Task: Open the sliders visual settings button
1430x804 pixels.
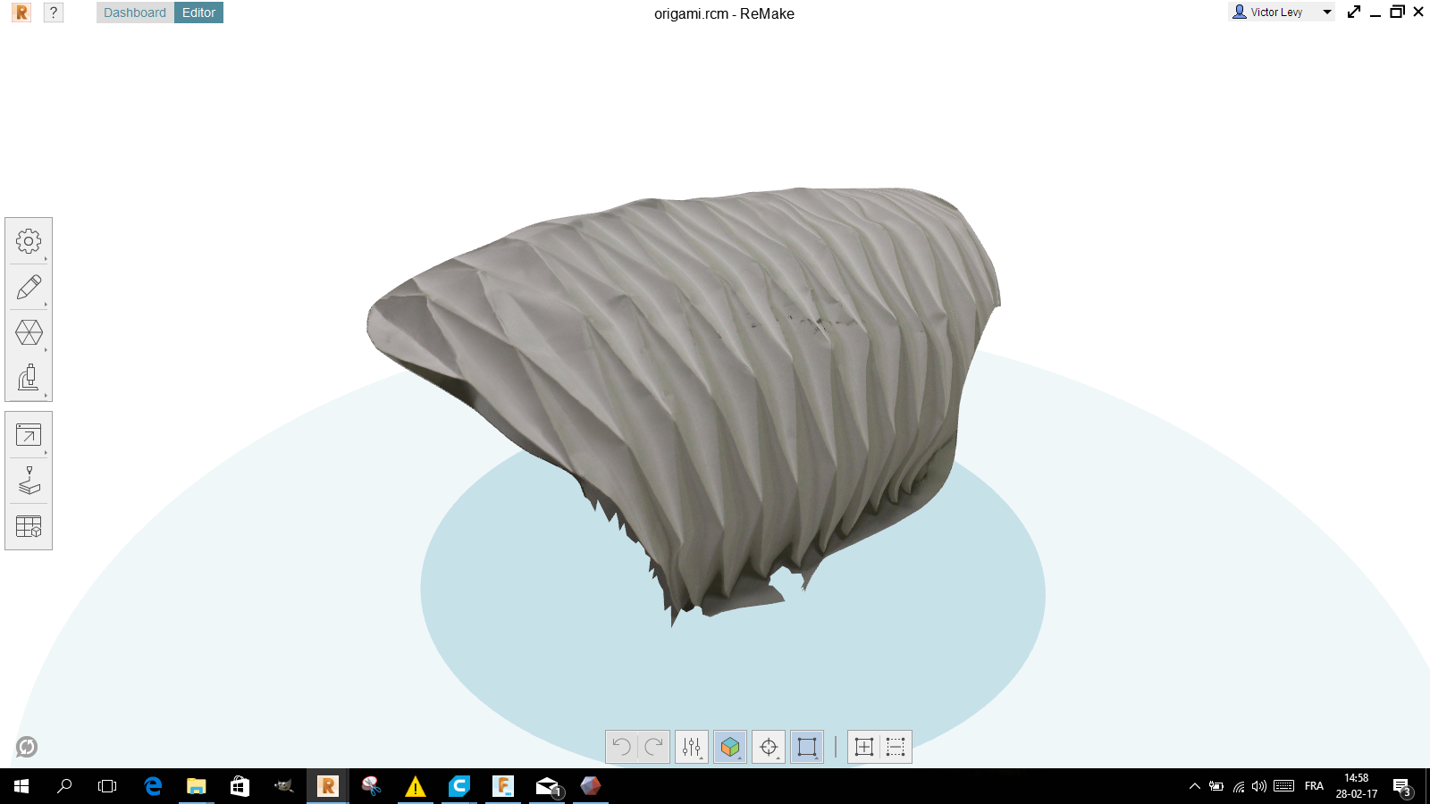Action: click(692, 747)
